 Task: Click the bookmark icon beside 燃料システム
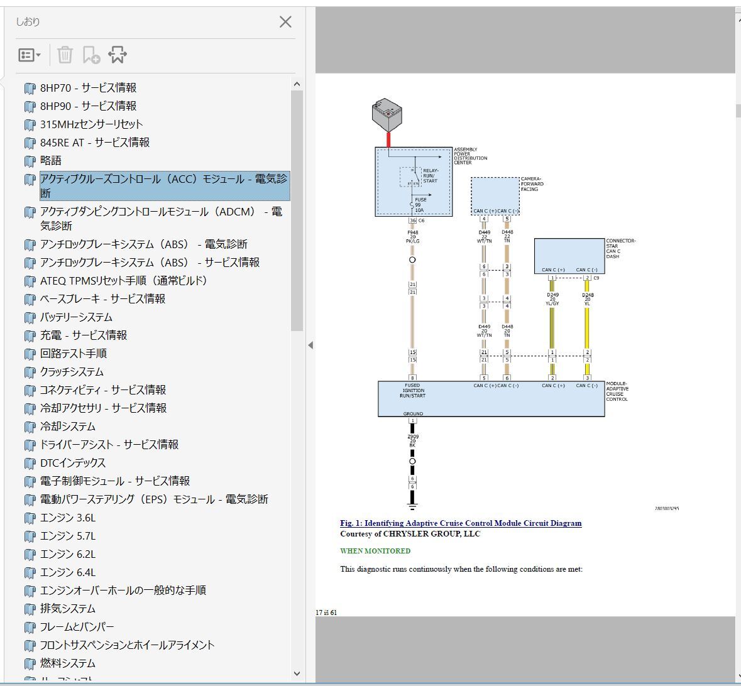(x=30, y=664)
